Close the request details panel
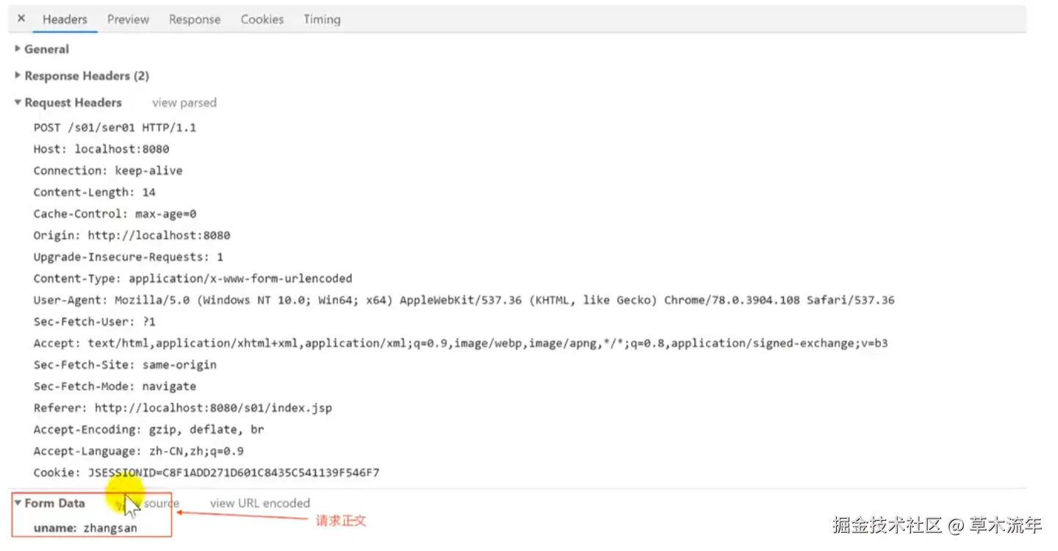This screenshot has height=551, width=1058. click(21, 19)
